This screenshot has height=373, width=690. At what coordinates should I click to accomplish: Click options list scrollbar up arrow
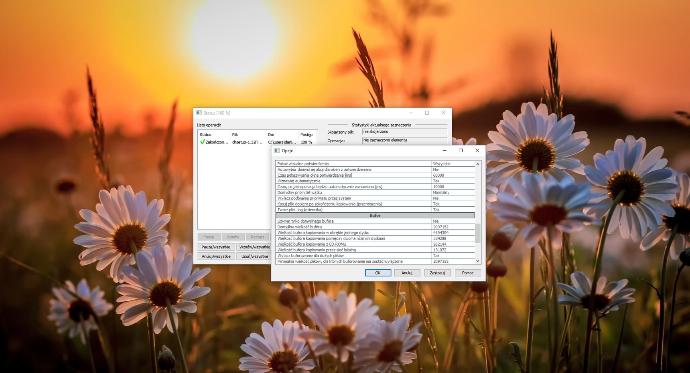pyautogui.click(x=478, y=164)
